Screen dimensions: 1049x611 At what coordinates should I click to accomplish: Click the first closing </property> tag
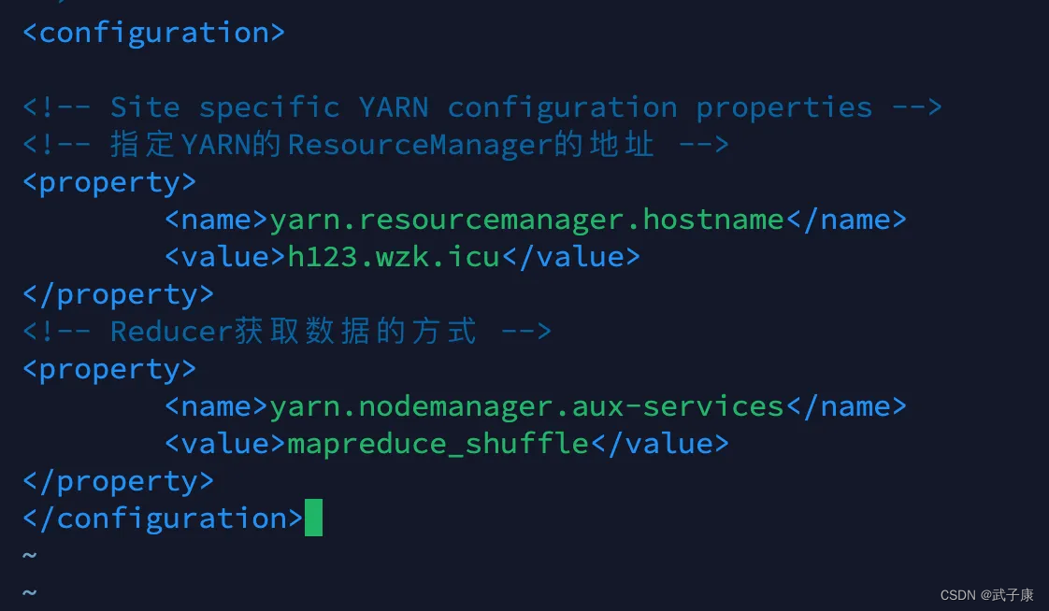pos(118,294)
